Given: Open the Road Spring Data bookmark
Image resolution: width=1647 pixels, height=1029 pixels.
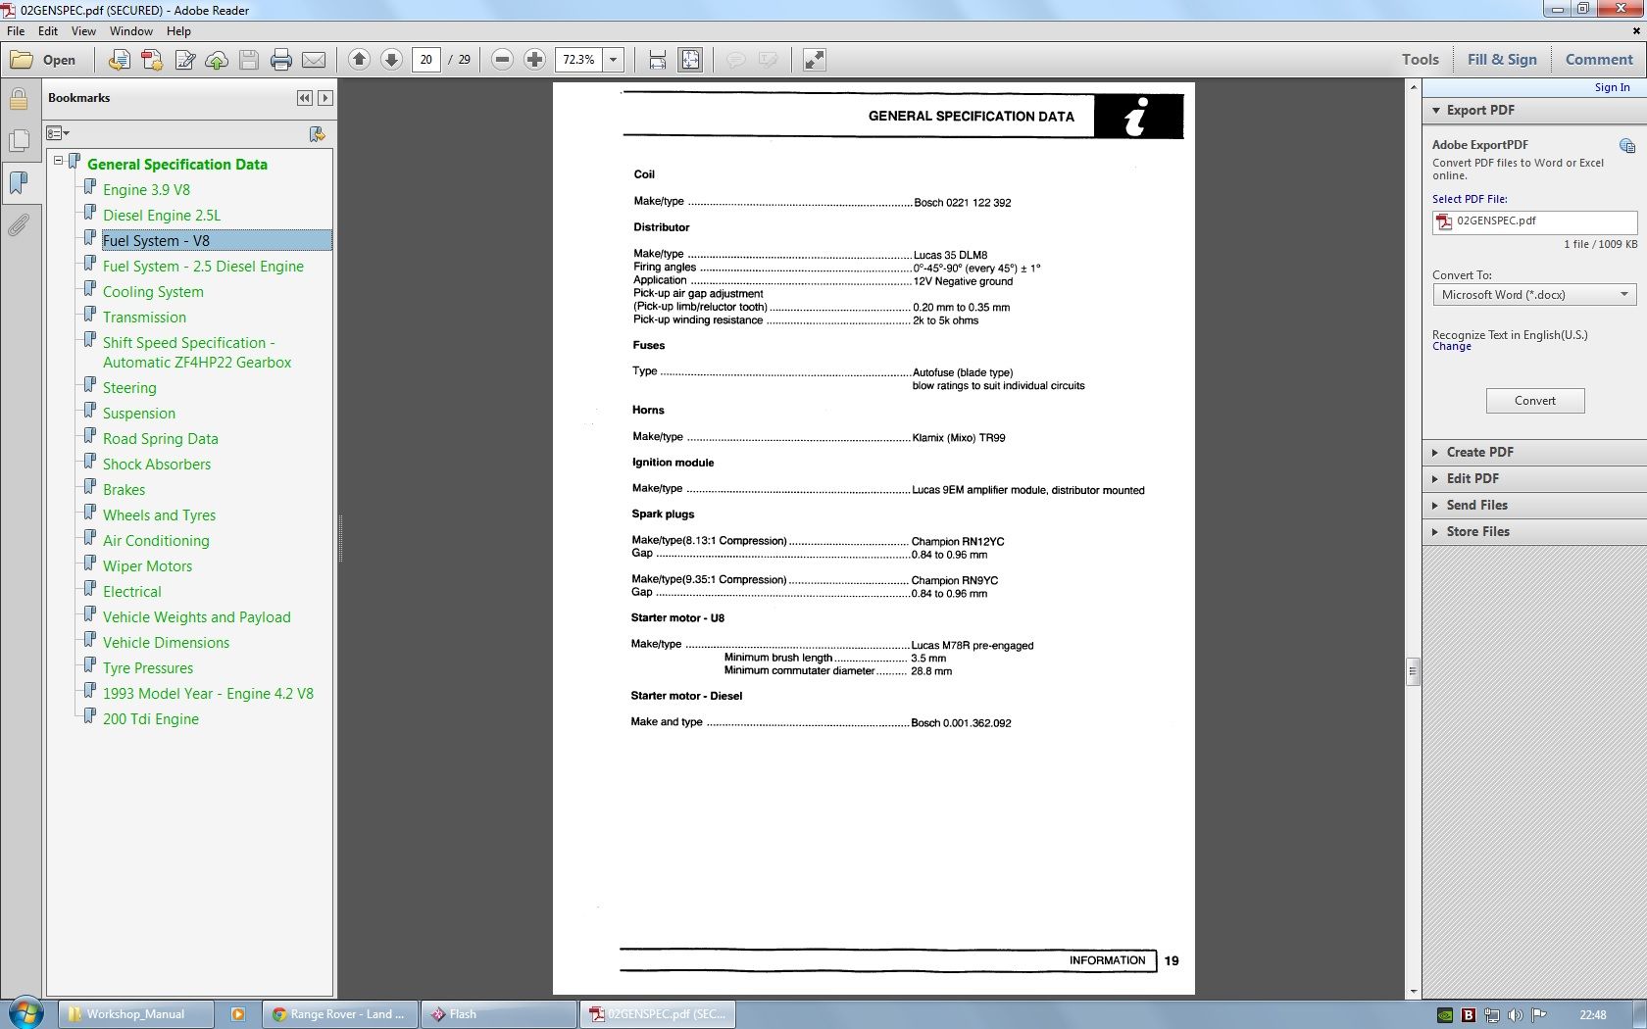Looking at the screenshot, I should point(161,439).
